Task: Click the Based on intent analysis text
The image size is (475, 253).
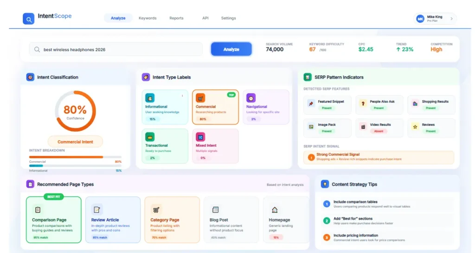Action: (285, 184)
